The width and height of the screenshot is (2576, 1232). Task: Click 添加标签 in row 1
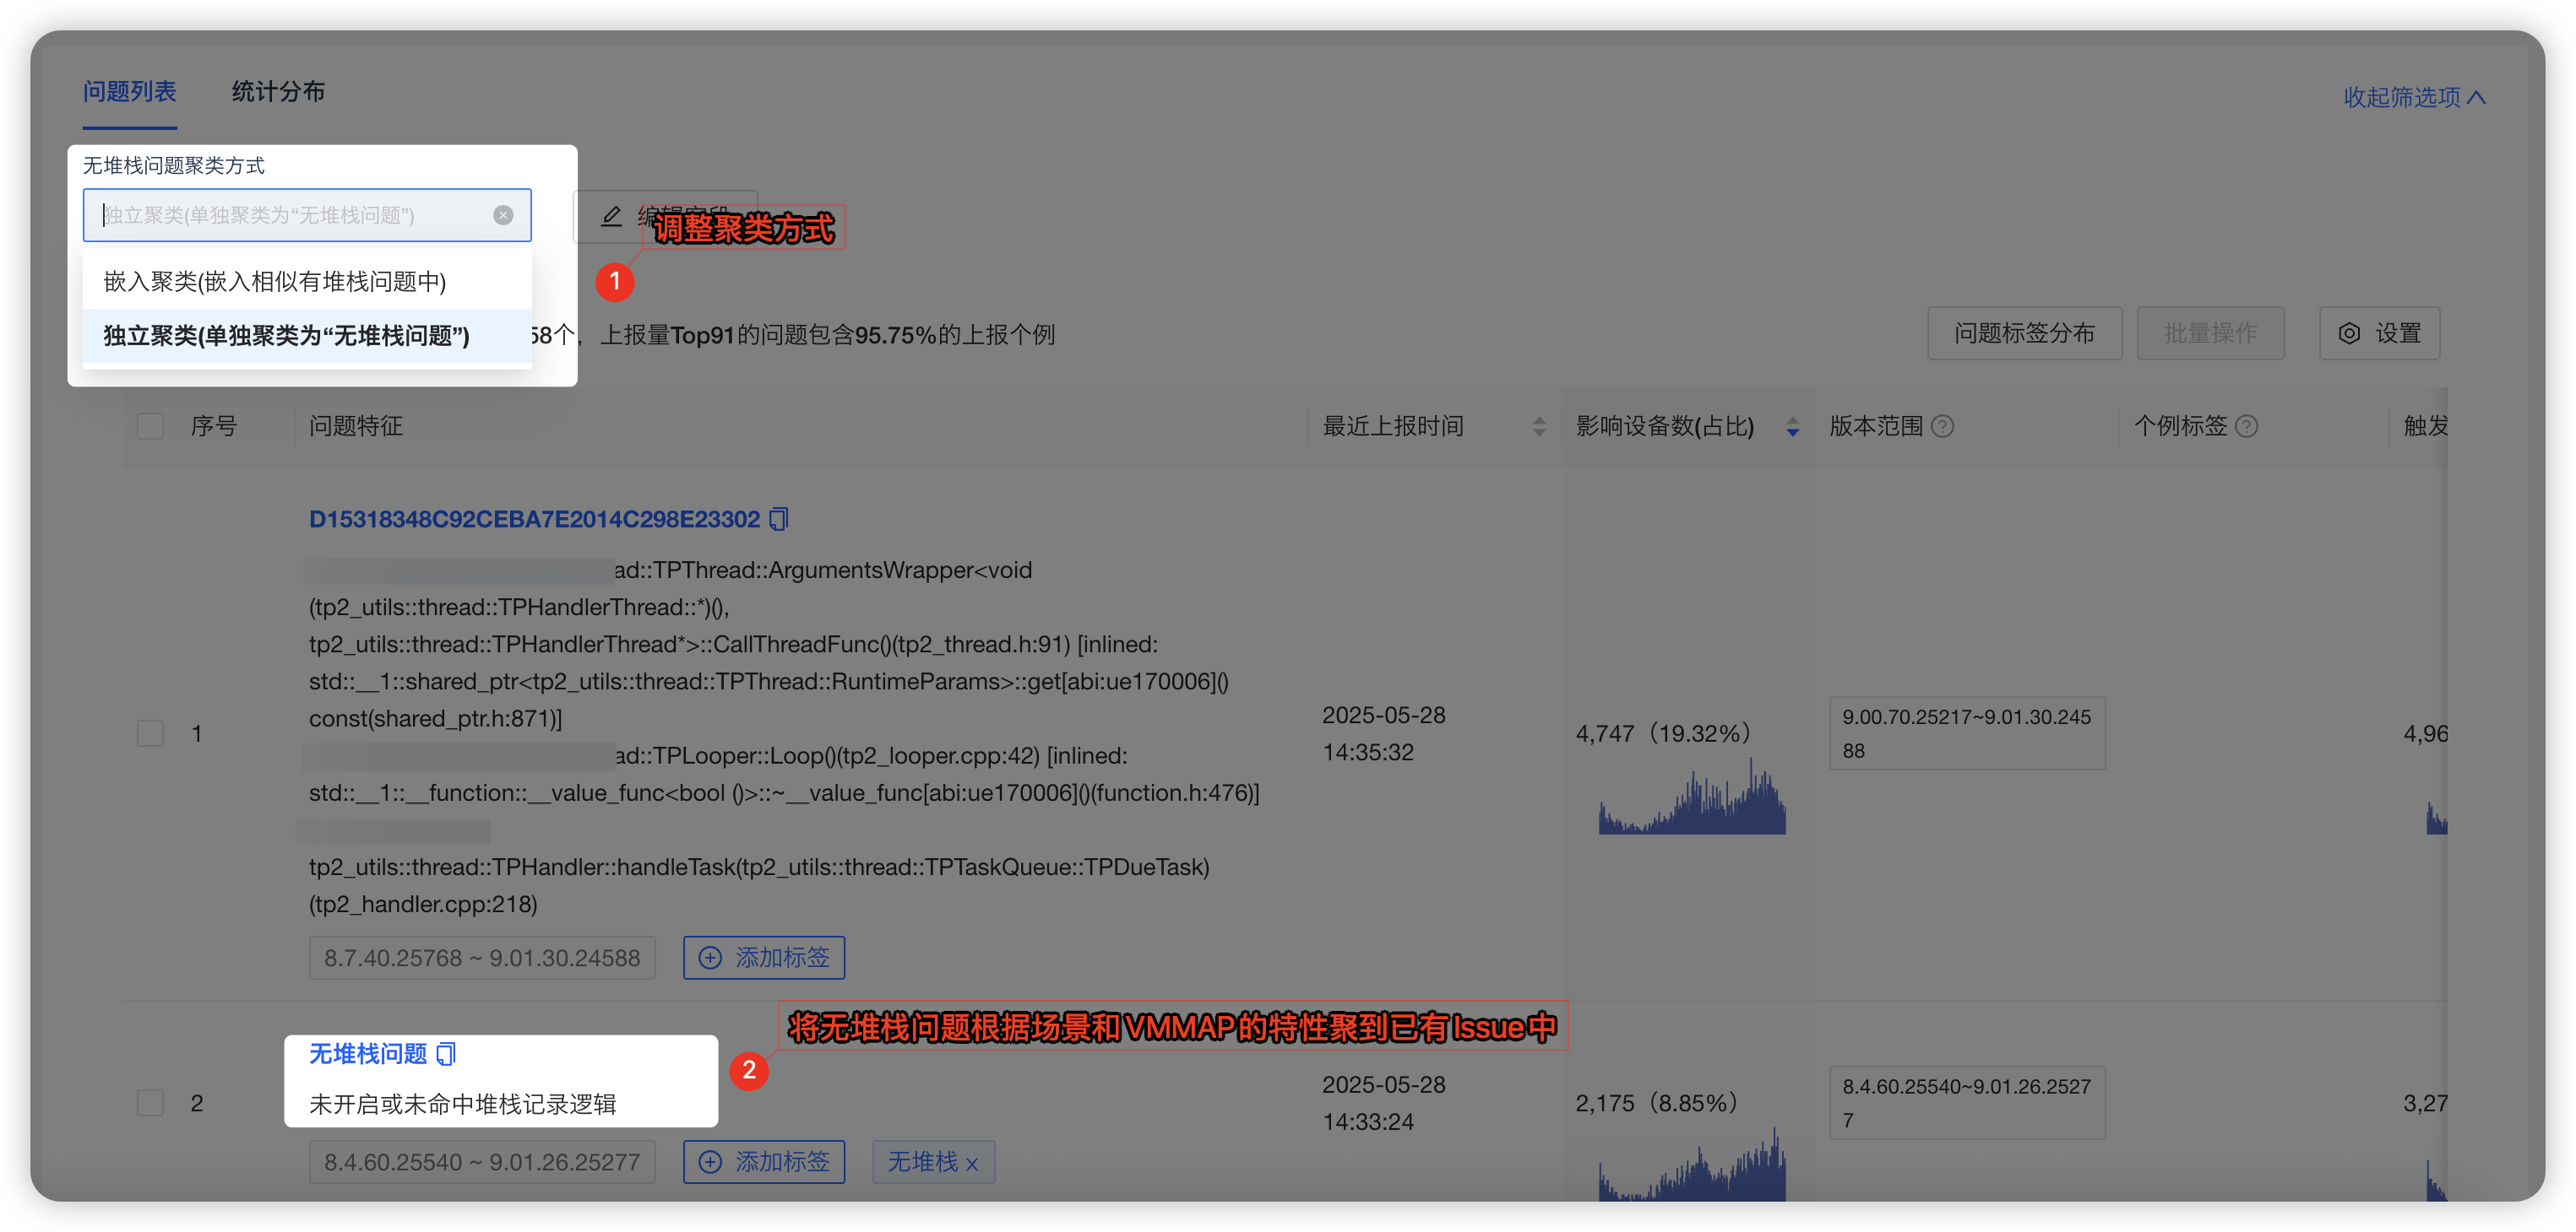[764, 957]
